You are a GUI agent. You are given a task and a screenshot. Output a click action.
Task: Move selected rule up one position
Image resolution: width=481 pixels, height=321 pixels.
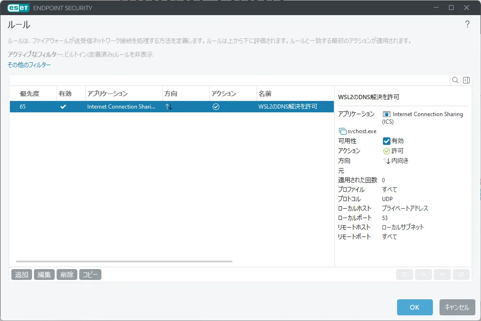click(423, 275)
